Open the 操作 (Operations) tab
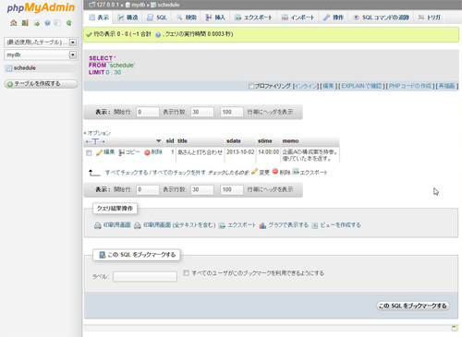Viewport: 462px width, 337px height. [334, 18]
